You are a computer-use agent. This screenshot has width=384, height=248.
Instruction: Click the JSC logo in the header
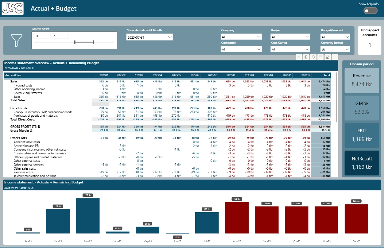pyautogui.click(x=13, y=8)
